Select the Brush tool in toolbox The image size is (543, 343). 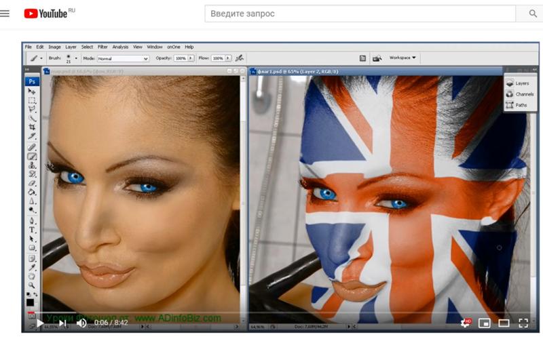point(32,157)
